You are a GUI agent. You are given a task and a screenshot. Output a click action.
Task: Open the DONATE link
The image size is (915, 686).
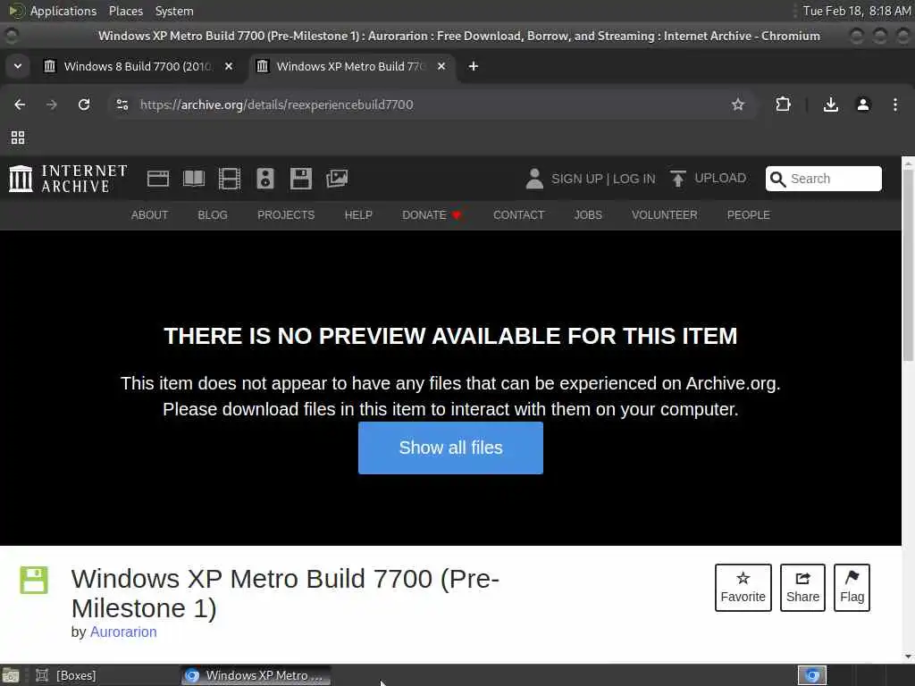click(432, 215)
